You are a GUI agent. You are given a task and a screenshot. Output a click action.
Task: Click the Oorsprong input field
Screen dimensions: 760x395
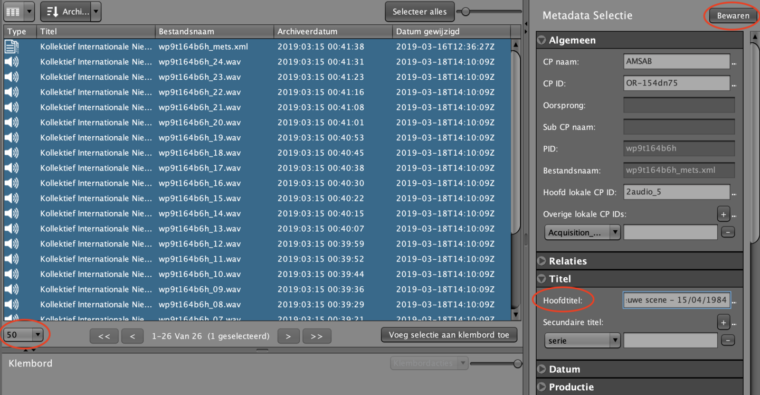pos(679,105)
